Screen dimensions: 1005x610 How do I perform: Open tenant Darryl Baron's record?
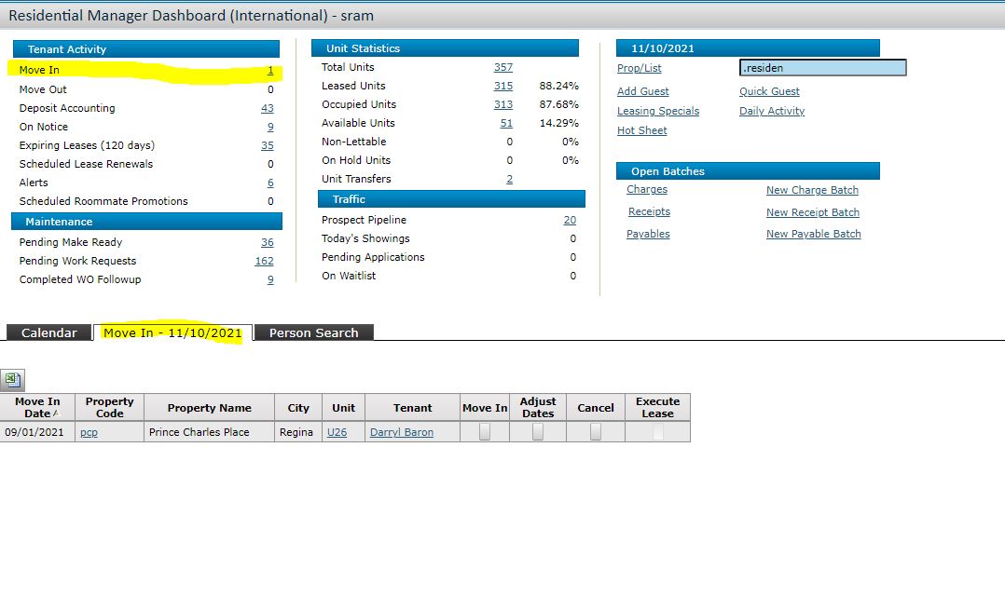(401, 432)
